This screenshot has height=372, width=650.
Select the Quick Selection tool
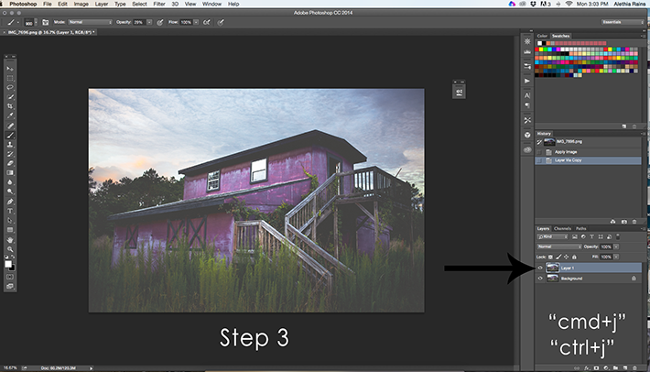10,97
